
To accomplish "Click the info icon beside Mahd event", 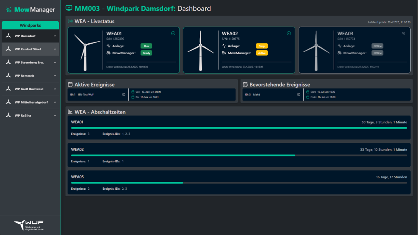I will [298, 95].
